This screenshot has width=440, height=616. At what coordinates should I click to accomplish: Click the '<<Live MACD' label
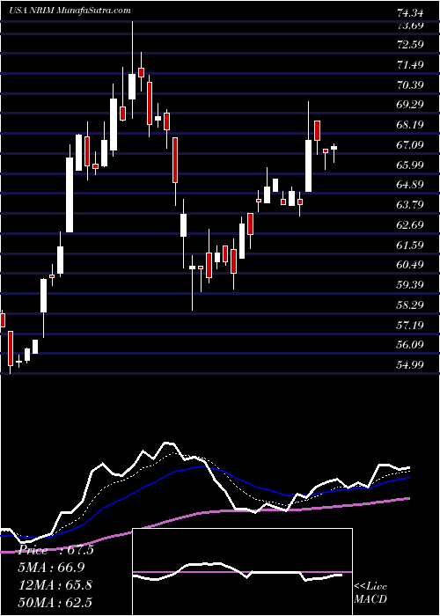tap(370, 593)
